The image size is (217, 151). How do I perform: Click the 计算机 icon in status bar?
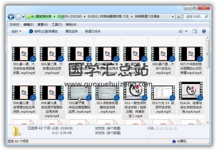(174, 141)
